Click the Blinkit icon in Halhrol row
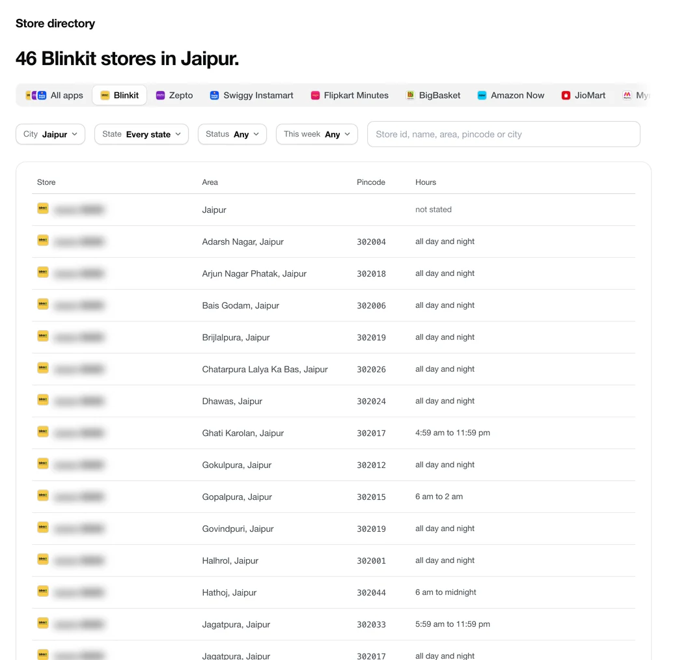 (43, 559)
